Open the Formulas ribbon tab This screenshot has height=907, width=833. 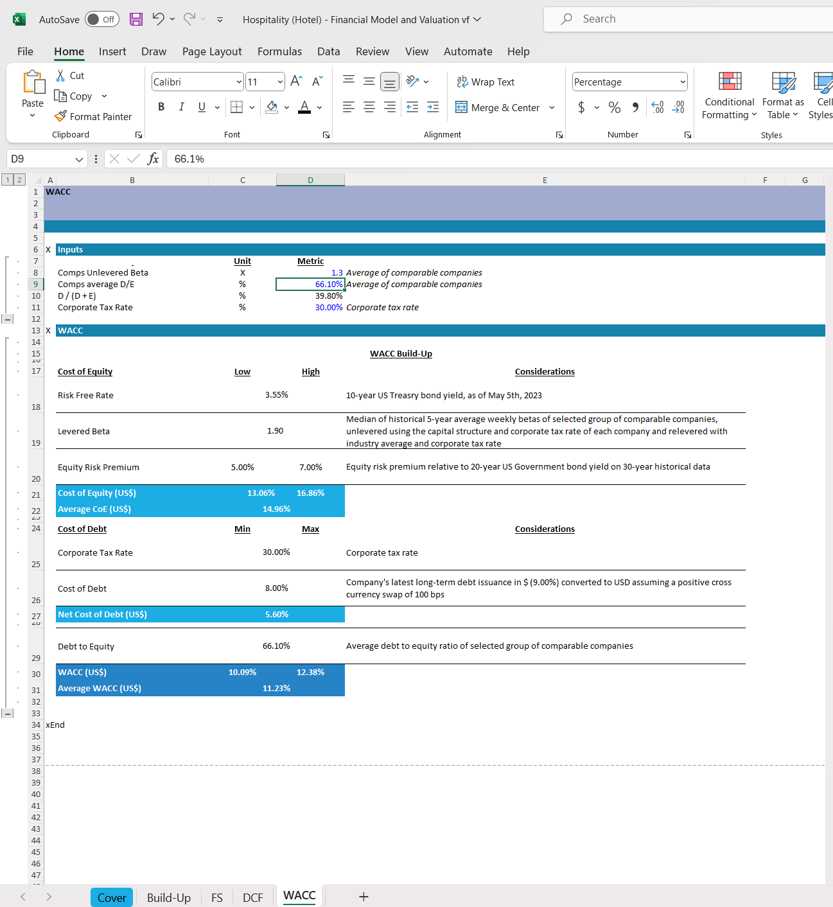click(279, 51)
